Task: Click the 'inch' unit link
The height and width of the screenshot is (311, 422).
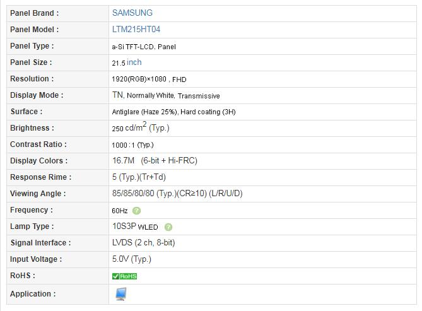Action: pyautogui.click(x=134, y=62)
